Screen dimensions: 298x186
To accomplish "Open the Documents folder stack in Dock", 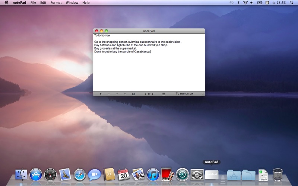I will click(x=248, y=175).
